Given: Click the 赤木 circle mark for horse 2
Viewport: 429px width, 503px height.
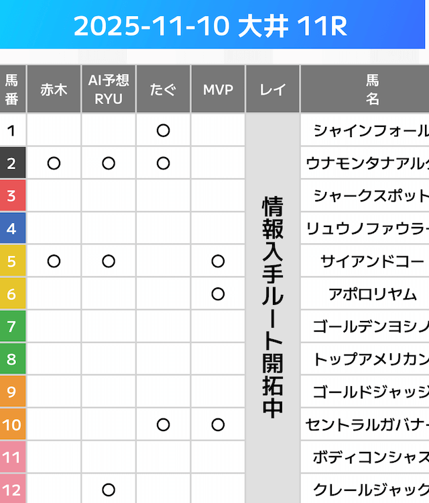Looking at the screenshot, I should pyautogui.click(x=54, y=163).
